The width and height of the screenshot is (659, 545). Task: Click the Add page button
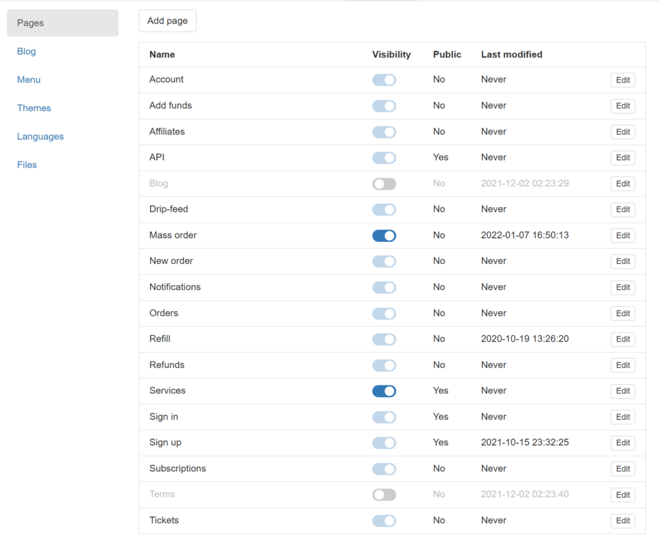pyautogui.click(x=167, y=21)
